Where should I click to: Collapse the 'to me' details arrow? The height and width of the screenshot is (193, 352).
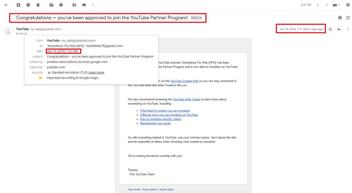coord(26,34)
